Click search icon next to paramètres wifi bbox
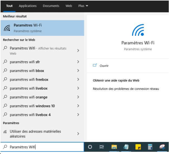The width and height of the screenshot is (169, 154). (5, 71)
